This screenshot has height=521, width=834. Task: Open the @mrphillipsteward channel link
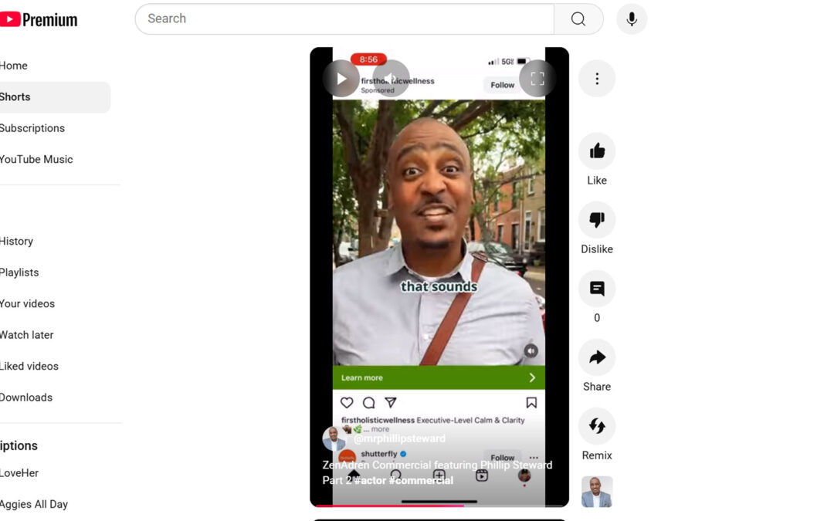(399, 438)
